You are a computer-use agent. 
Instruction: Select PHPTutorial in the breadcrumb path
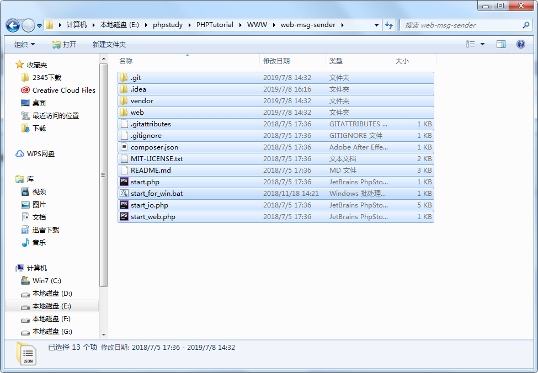click(215, 25)
